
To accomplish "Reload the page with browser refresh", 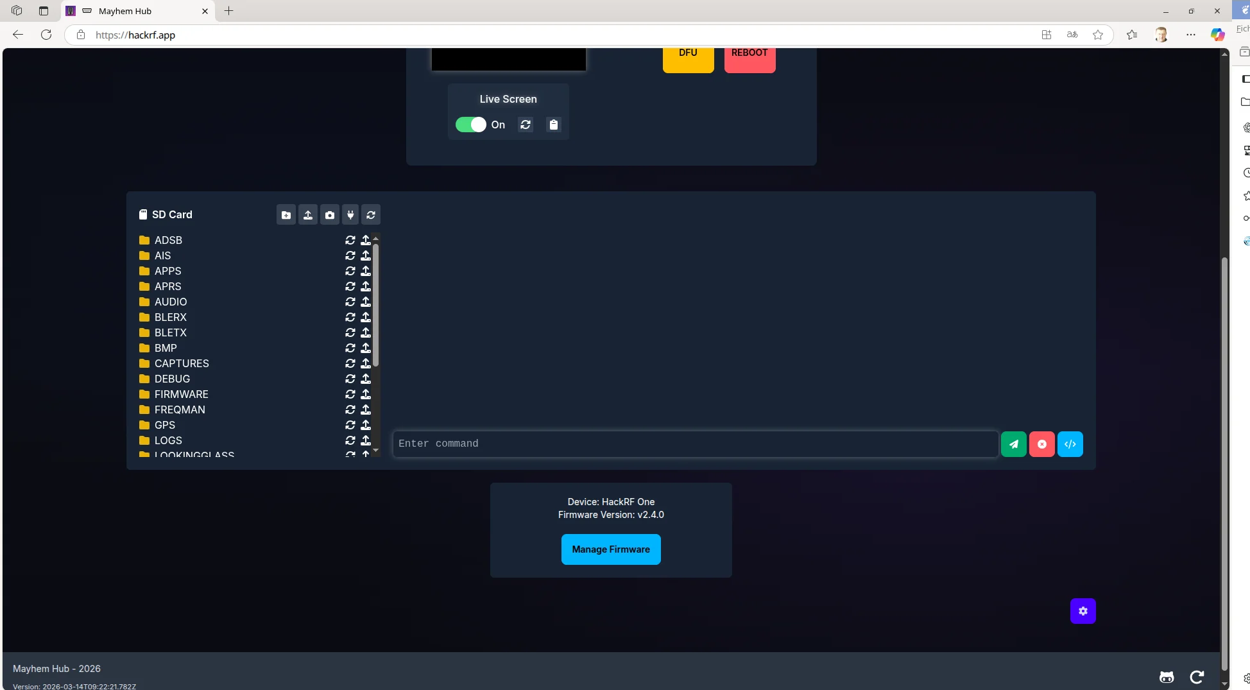I will pyautogui.click(x=46, y=35).
